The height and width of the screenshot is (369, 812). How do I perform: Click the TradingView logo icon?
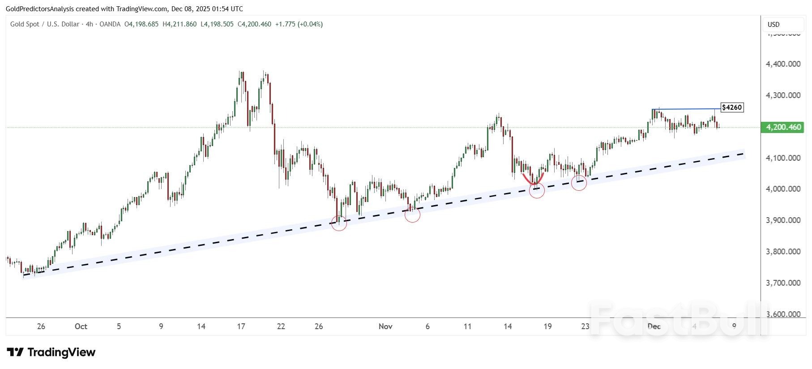coord(15,352)
